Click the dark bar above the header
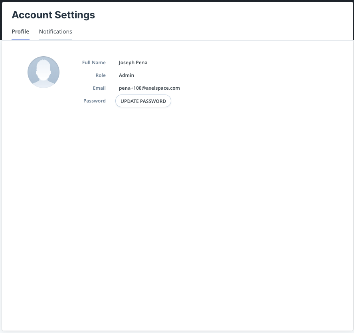This screenshot has width=354, height=333. point(177,1)
